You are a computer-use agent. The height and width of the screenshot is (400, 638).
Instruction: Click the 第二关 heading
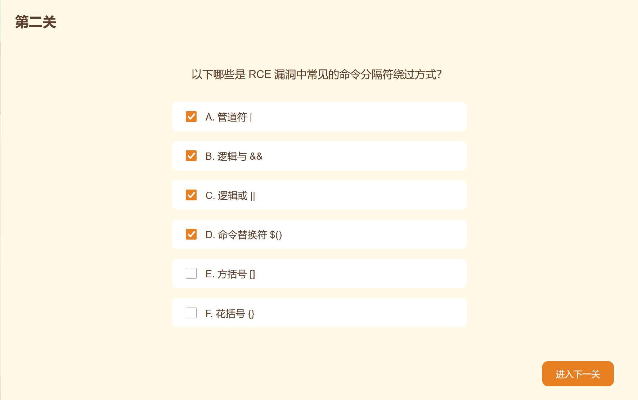(36, 22)
